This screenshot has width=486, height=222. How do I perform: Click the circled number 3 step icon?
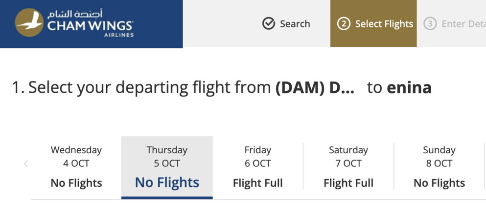[430, 23]
